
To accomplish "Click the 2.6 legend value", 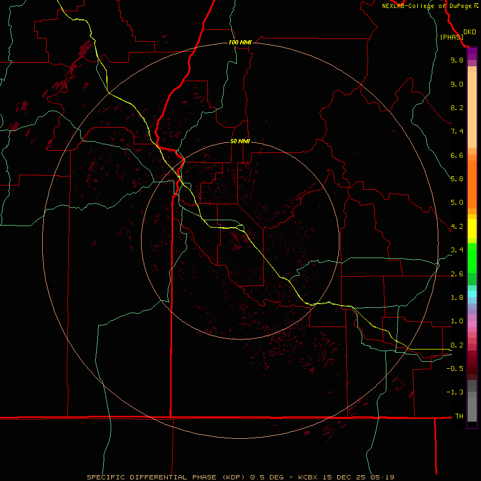I will (457, 274).
